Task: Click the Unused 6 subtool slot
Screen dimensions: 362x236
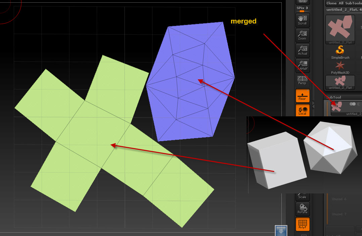Action: coord(339,199)
